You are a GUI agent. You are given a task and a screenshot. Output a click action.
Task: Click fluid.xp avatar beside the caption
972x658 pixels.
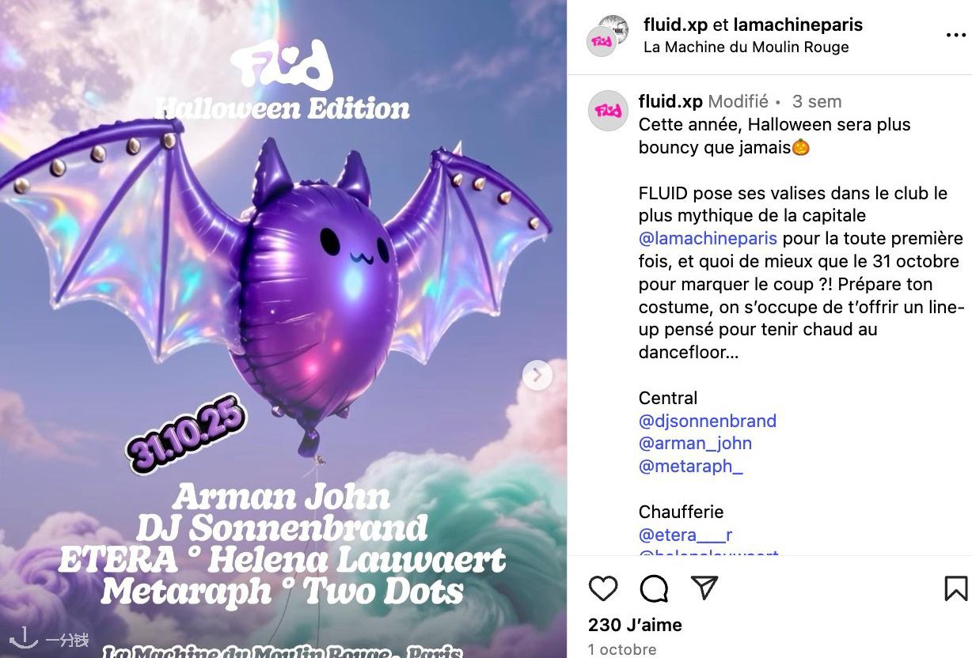(608, 111)
